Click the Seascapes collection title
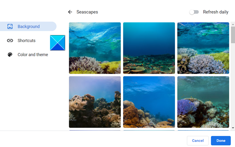The width and height of the screenshot is (235, 147). (x=87, y=12)
